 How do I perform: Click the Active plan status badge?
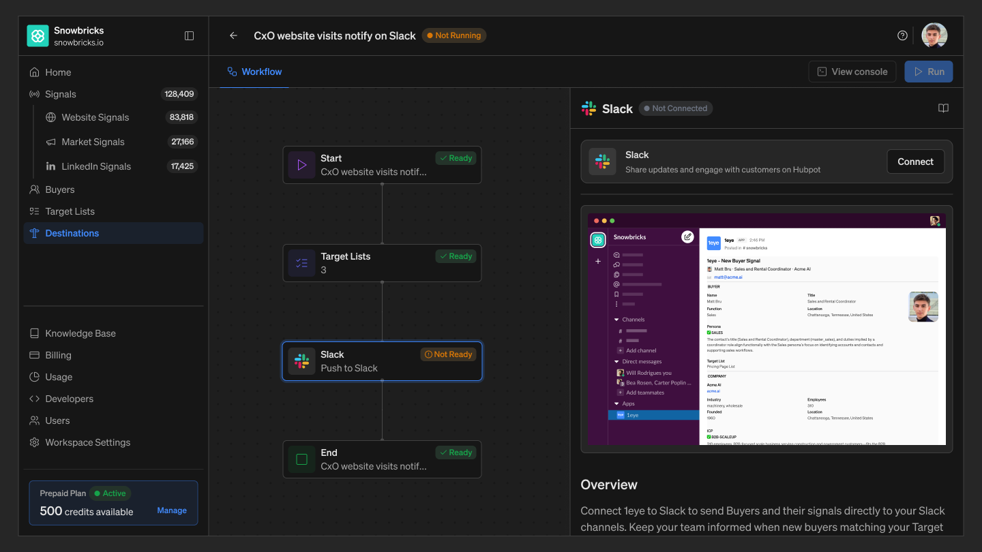[110, 493]
